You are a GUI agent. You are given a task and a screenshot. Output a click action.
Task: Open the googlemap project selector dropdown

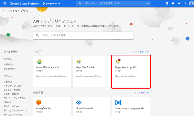click(51, 4)
